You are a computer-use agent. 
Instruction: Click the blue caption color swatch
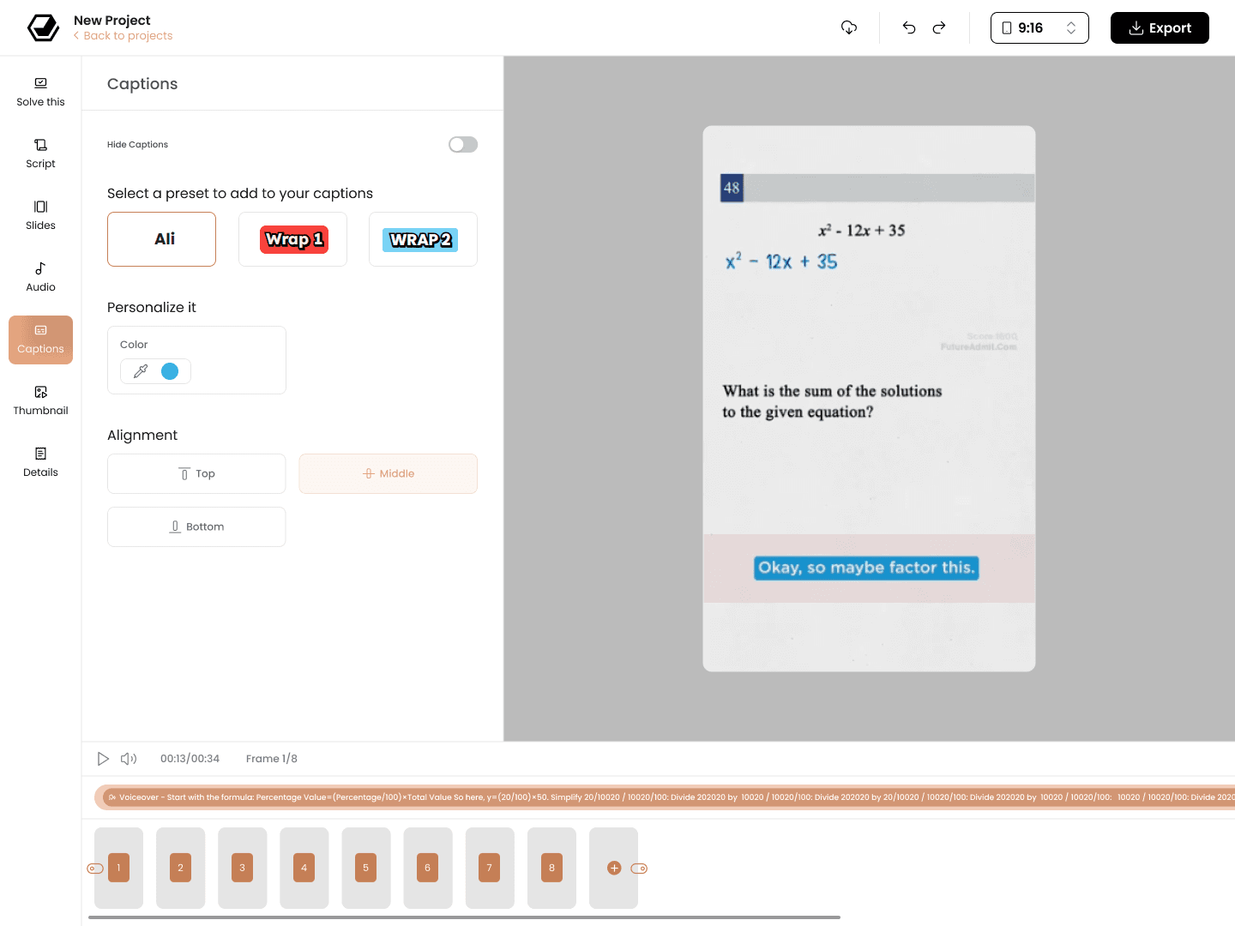pos(170,371)
